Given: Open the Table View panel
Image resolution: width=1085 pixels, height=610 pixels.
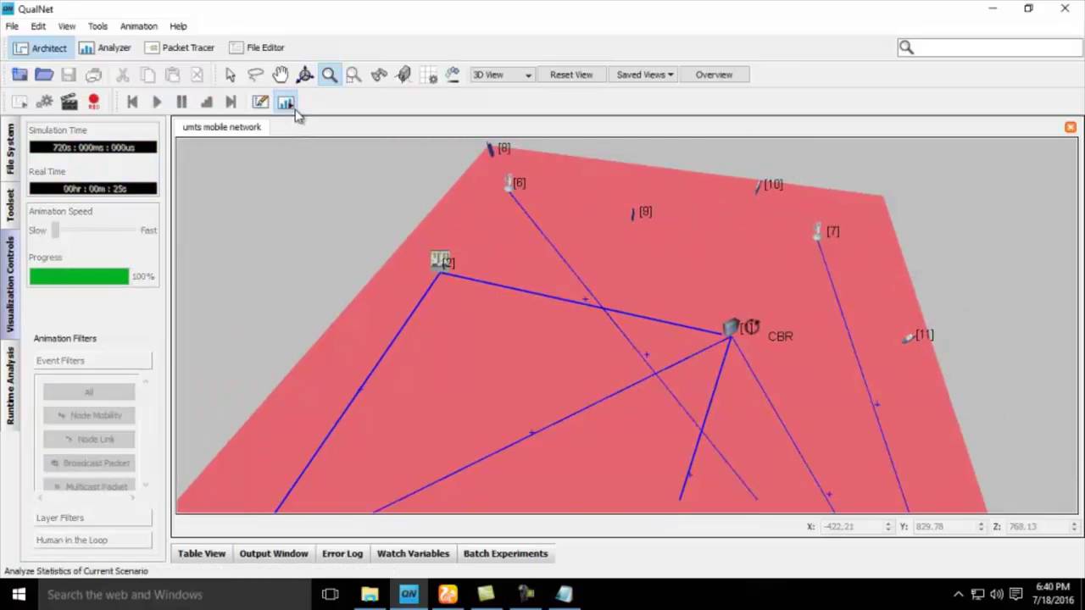Looking at the screenshot, I should pos(202,553).
